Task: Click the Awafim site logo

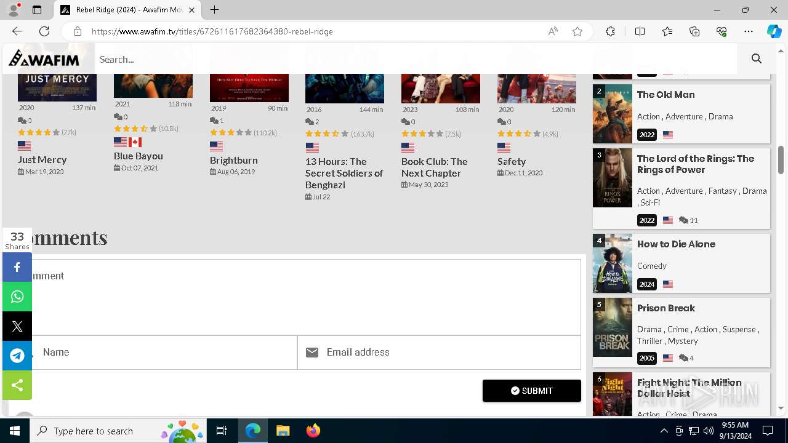Action: 44,58
